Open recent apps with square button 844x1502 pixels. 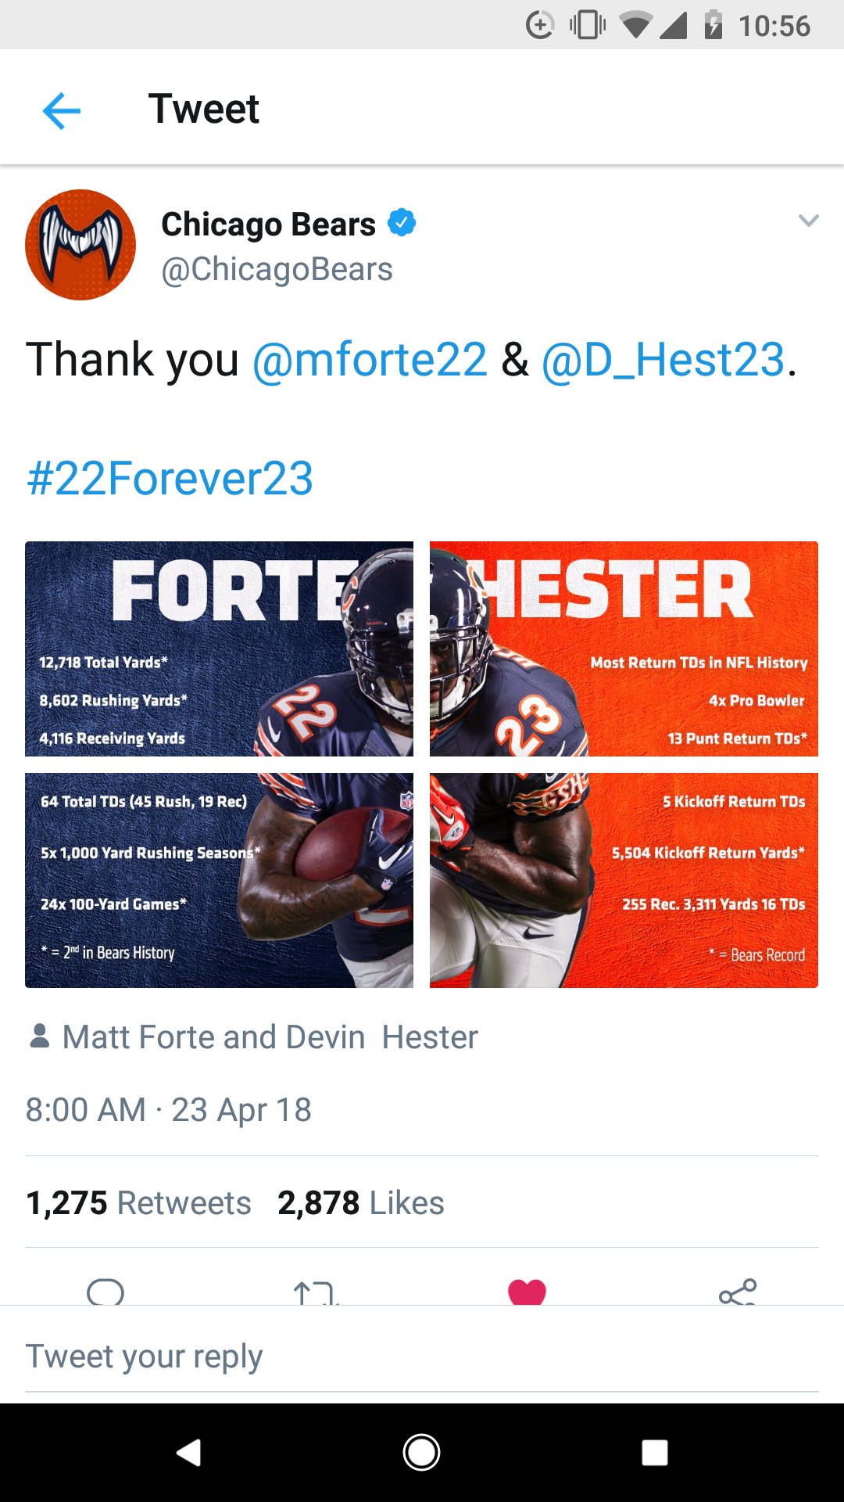point(654,1453)
